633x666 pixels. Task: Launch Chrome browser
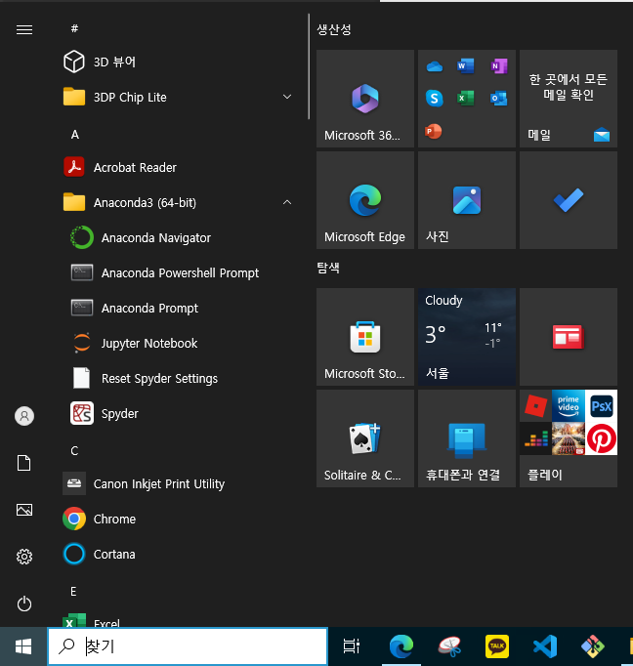tap(179, 520)
